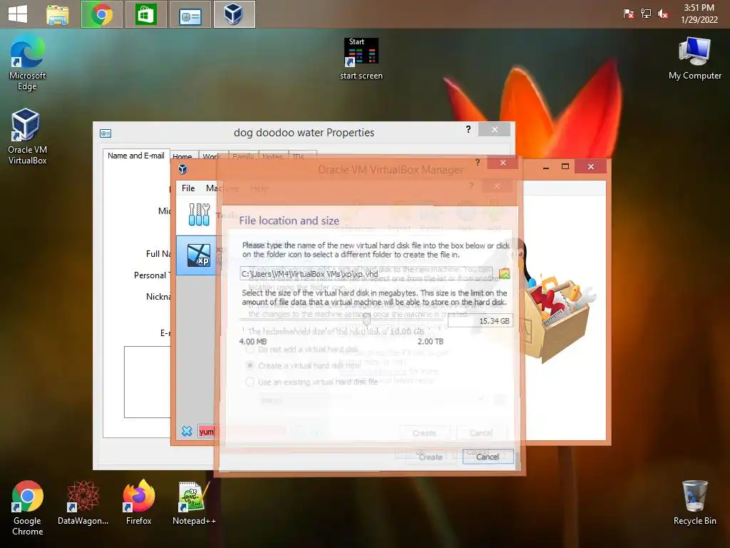Click the VirtualBox Tools icon in sidebar
730x548 pixels.
[x=199, y=214]
